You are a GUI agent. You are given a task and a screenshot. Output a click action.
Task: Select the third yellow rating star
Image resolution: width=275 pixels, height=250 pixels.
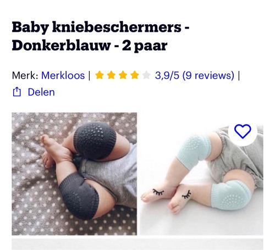(x=123, y=75)
